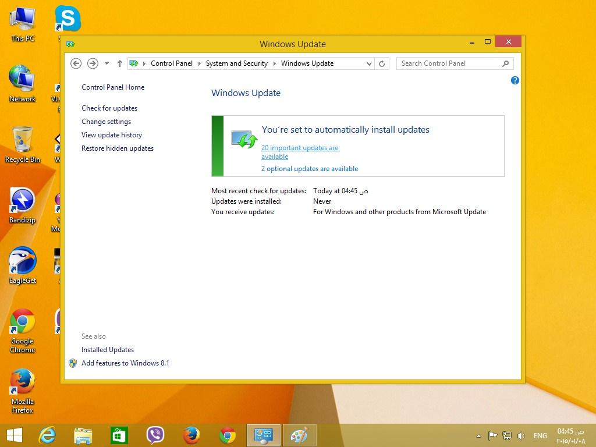Open Skype desktop shortcut
The image size is (596, 447).
[68, 19]
